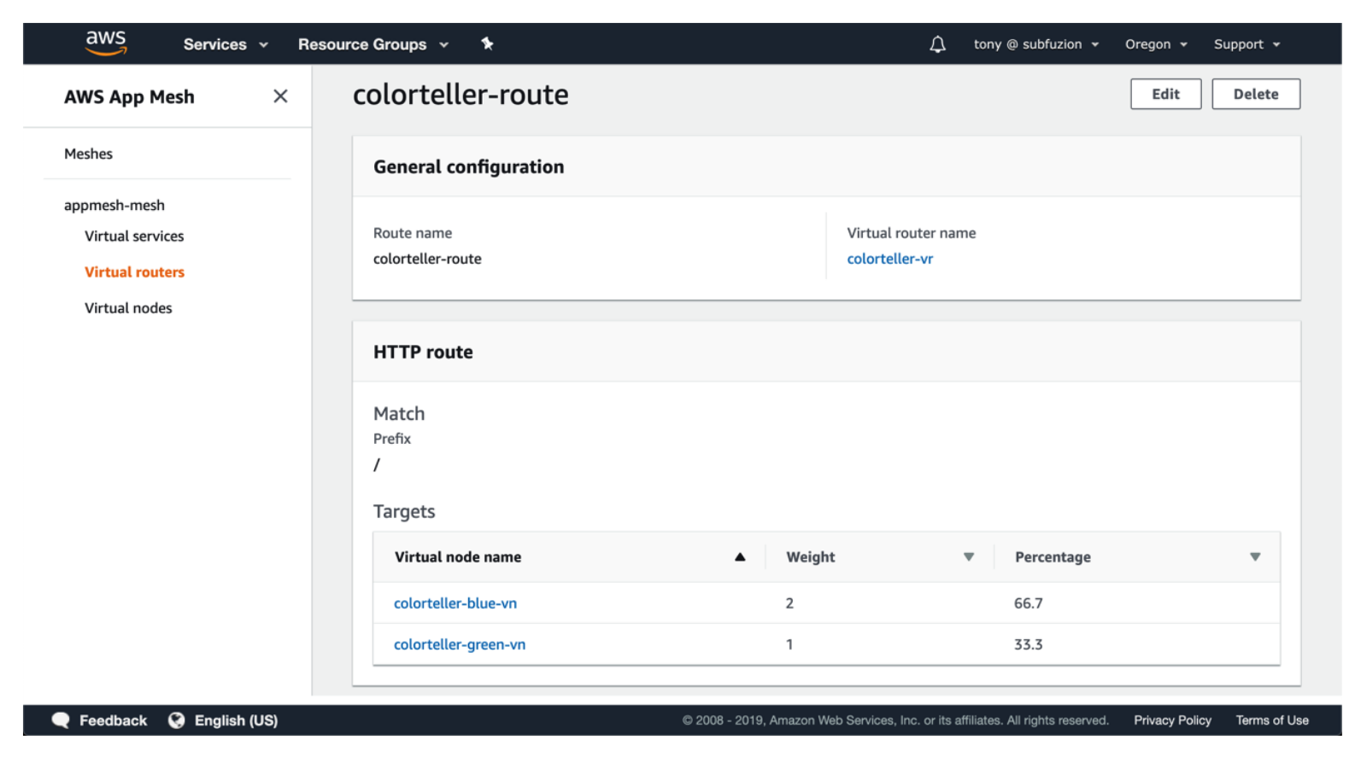The width and height of the screenshot is (1367, 763).
Task: Open the Services dropdown menu
Action: point(226,44)
